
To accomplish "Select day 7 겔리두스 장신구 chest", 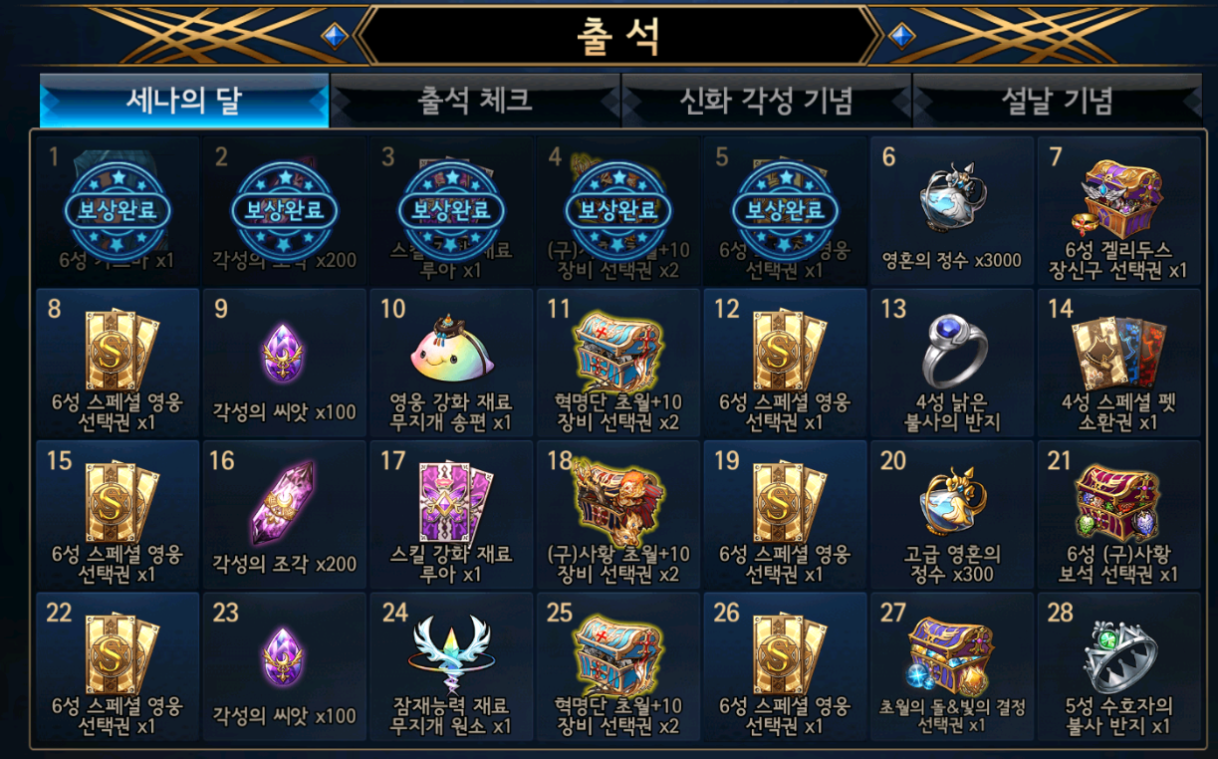I will tap(1118, 211).
